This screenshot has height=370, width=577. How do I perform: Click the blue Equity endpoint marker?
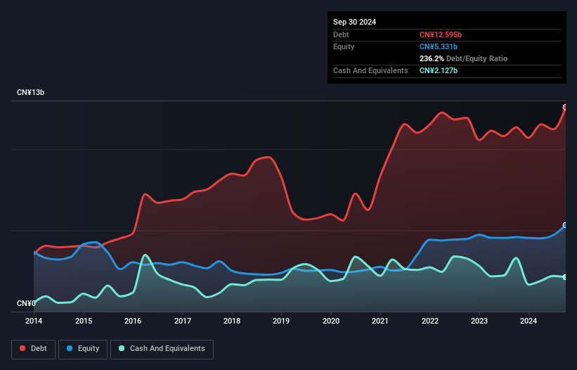565,225
